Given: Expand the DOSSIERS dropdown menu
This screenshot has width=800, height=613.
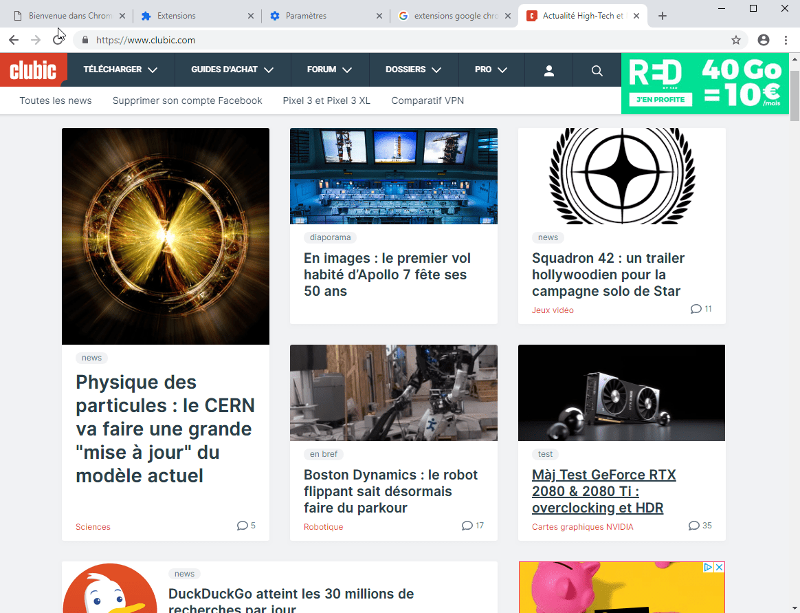Looking at the screenshot, I should click(x=413, y=69).
